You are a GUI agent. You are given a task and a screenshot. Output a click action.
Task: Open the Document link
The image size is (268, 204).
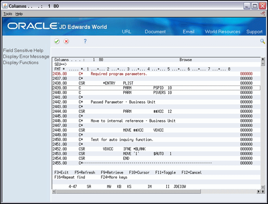click(155, 31)
